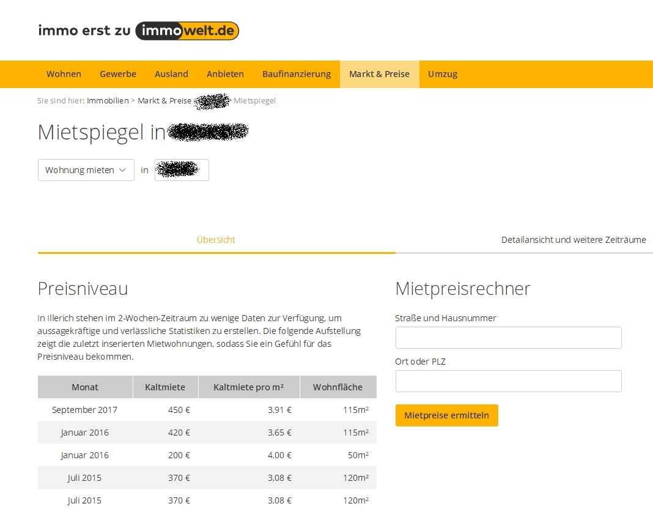Select Wohnen in the navigation bar
Screen dimensions: 653x520
tap(64, 74)
